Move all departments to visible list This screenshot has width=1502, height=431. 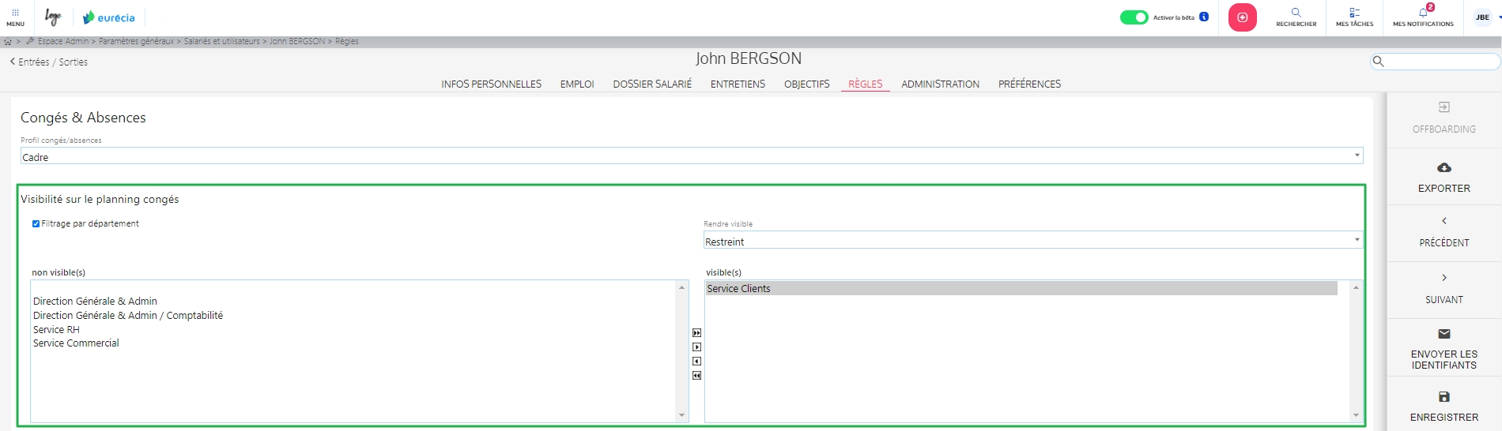(x=696, y=333)
